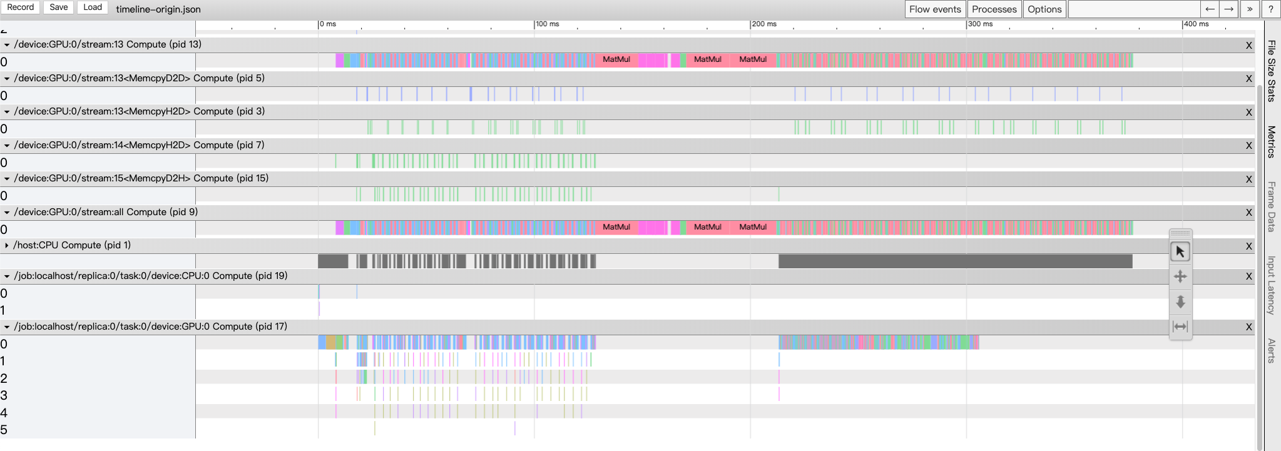
Task: Open the Options menu button
Action: coord(1044,9)
